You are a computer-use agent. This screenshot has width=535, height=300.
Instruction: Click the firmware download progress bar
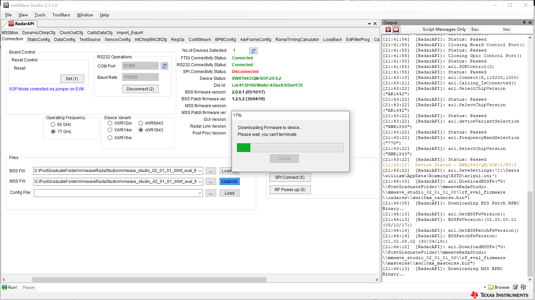[x=290, y=147]
